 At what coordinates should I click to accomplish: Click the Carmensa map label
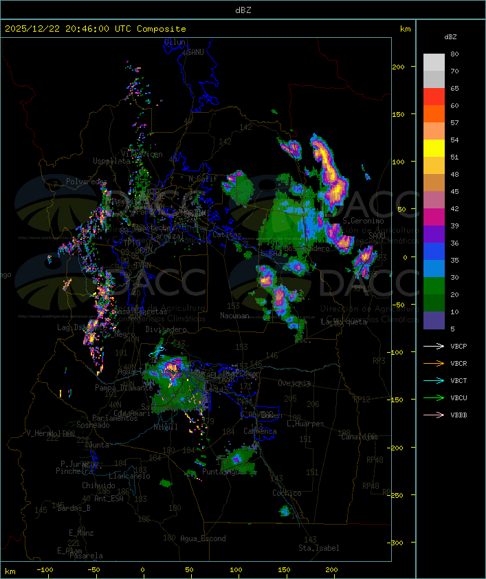260,431
